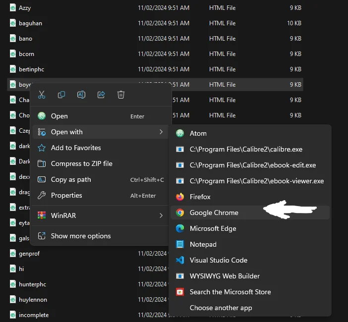Select the genprof file
The image size is (348, 322).
click(29, 254)
